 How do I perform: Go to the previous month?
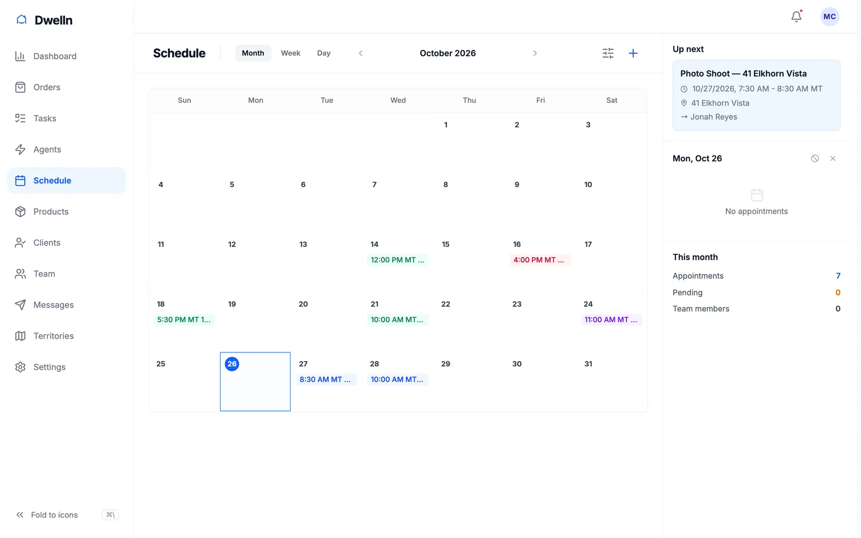pos(361,53)
